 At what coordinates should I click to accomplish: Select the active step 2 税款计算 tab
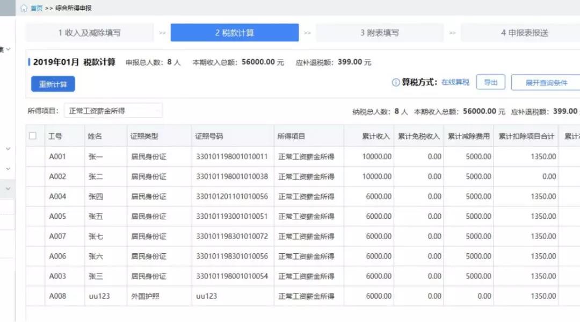tap(235, 33)
